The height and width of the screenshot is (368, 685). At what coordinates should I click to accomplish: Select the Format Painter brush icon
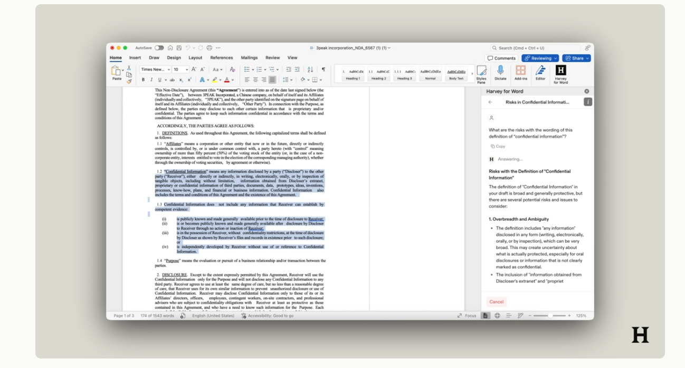point(129,81)
